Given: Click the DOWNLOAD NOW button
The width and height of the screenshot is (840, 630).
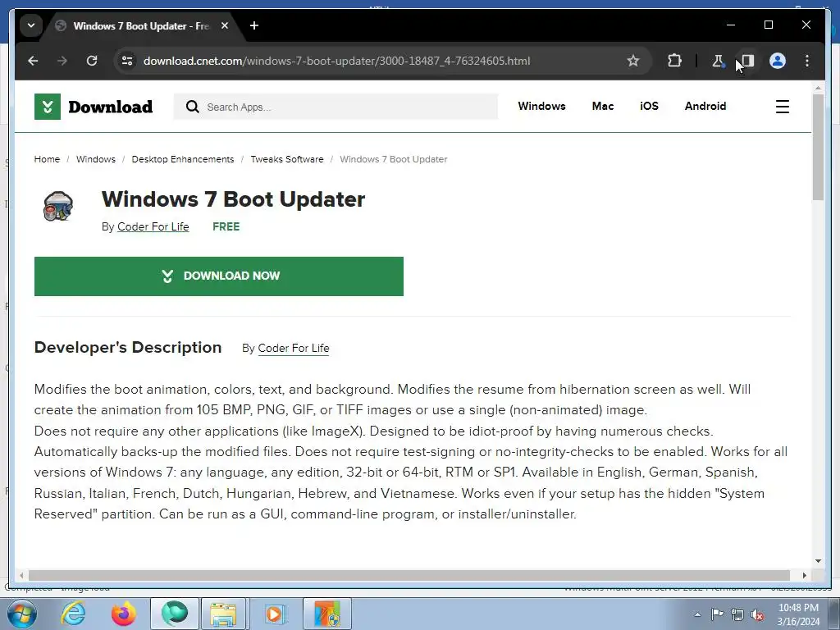Looking at the screenshot, I should pyautogui.click(x=218, y=276).
